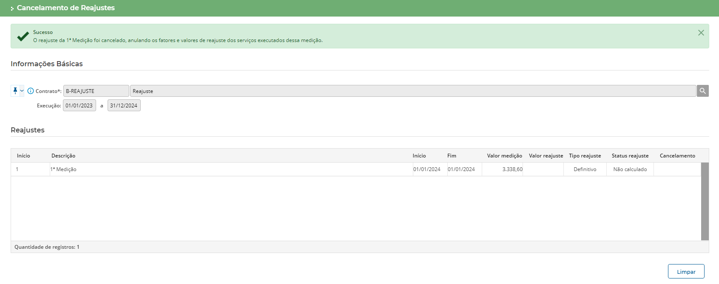719x284 pixels.
Task: Click the Reajuste contract description field
Action: 412,91
